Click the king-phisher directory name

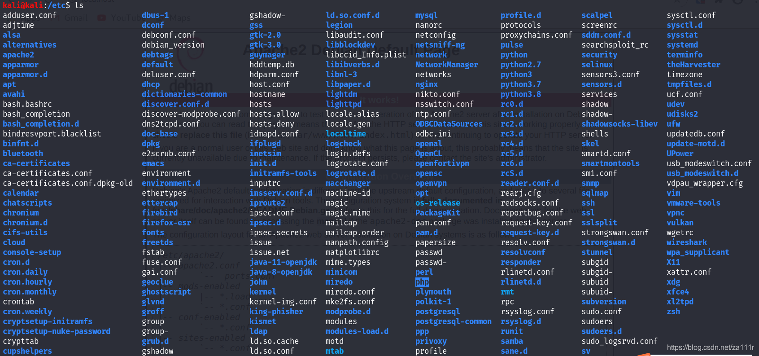[276, 312]
